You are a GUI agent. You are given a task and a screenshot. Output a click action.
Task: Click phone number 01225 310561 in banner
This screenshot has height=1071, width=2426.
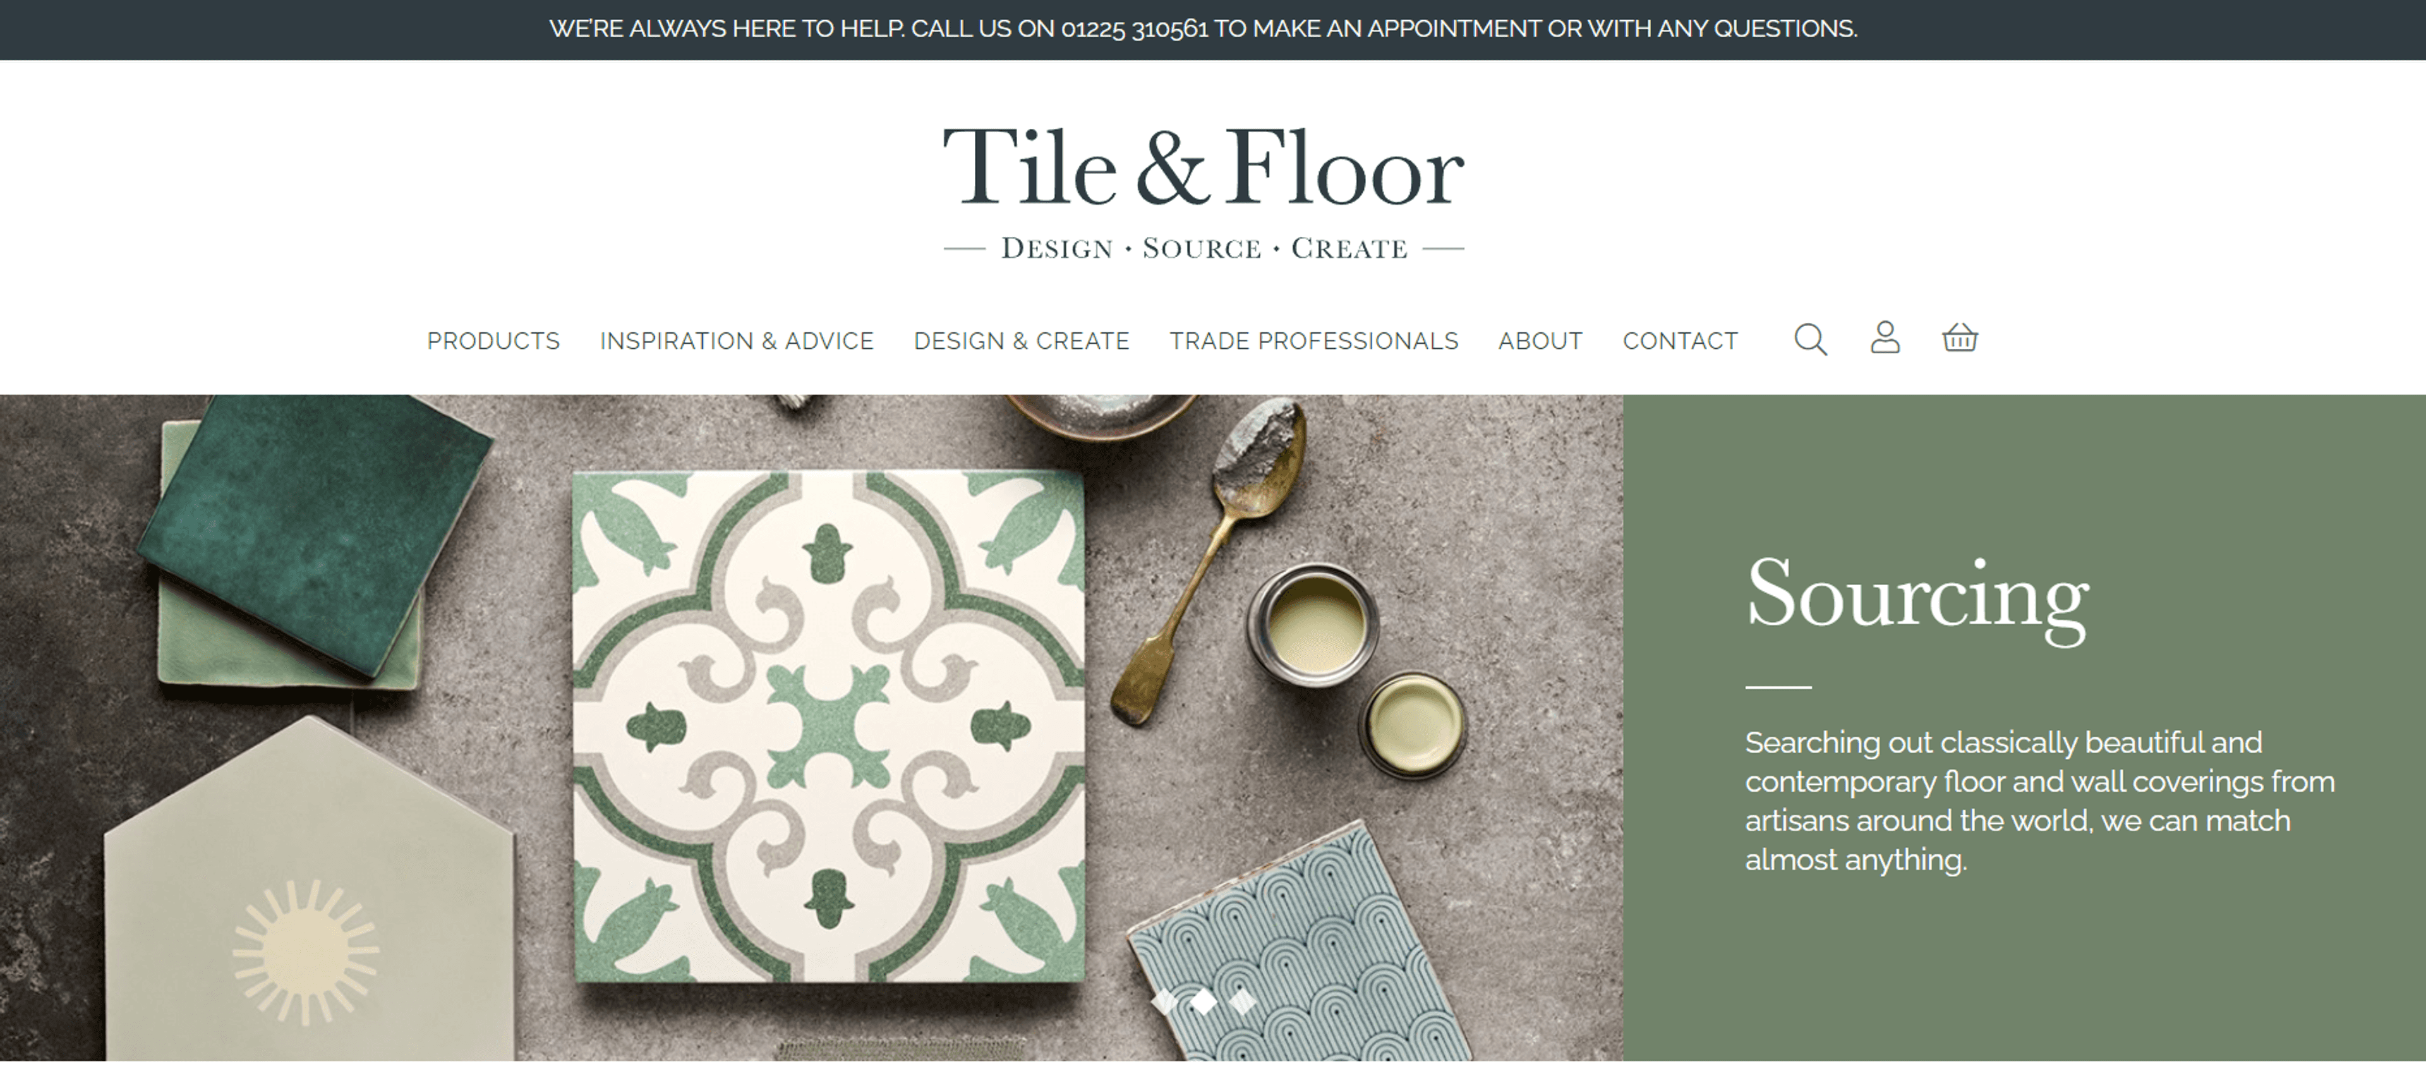coord(1134,29)
